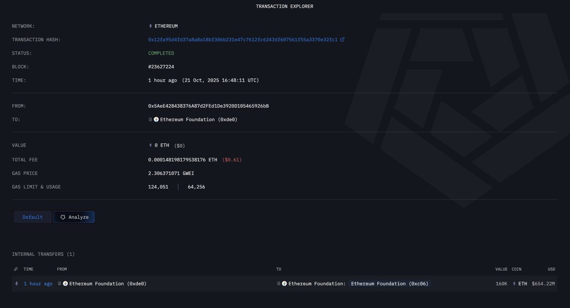570x308 pixels.
Task: Click the USD column header in transfers
Action: pos(551,269)
